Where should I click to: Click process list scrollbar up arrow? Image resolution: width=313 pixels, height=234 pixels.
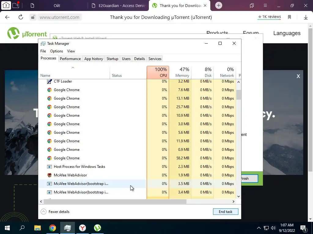(238, 82)
